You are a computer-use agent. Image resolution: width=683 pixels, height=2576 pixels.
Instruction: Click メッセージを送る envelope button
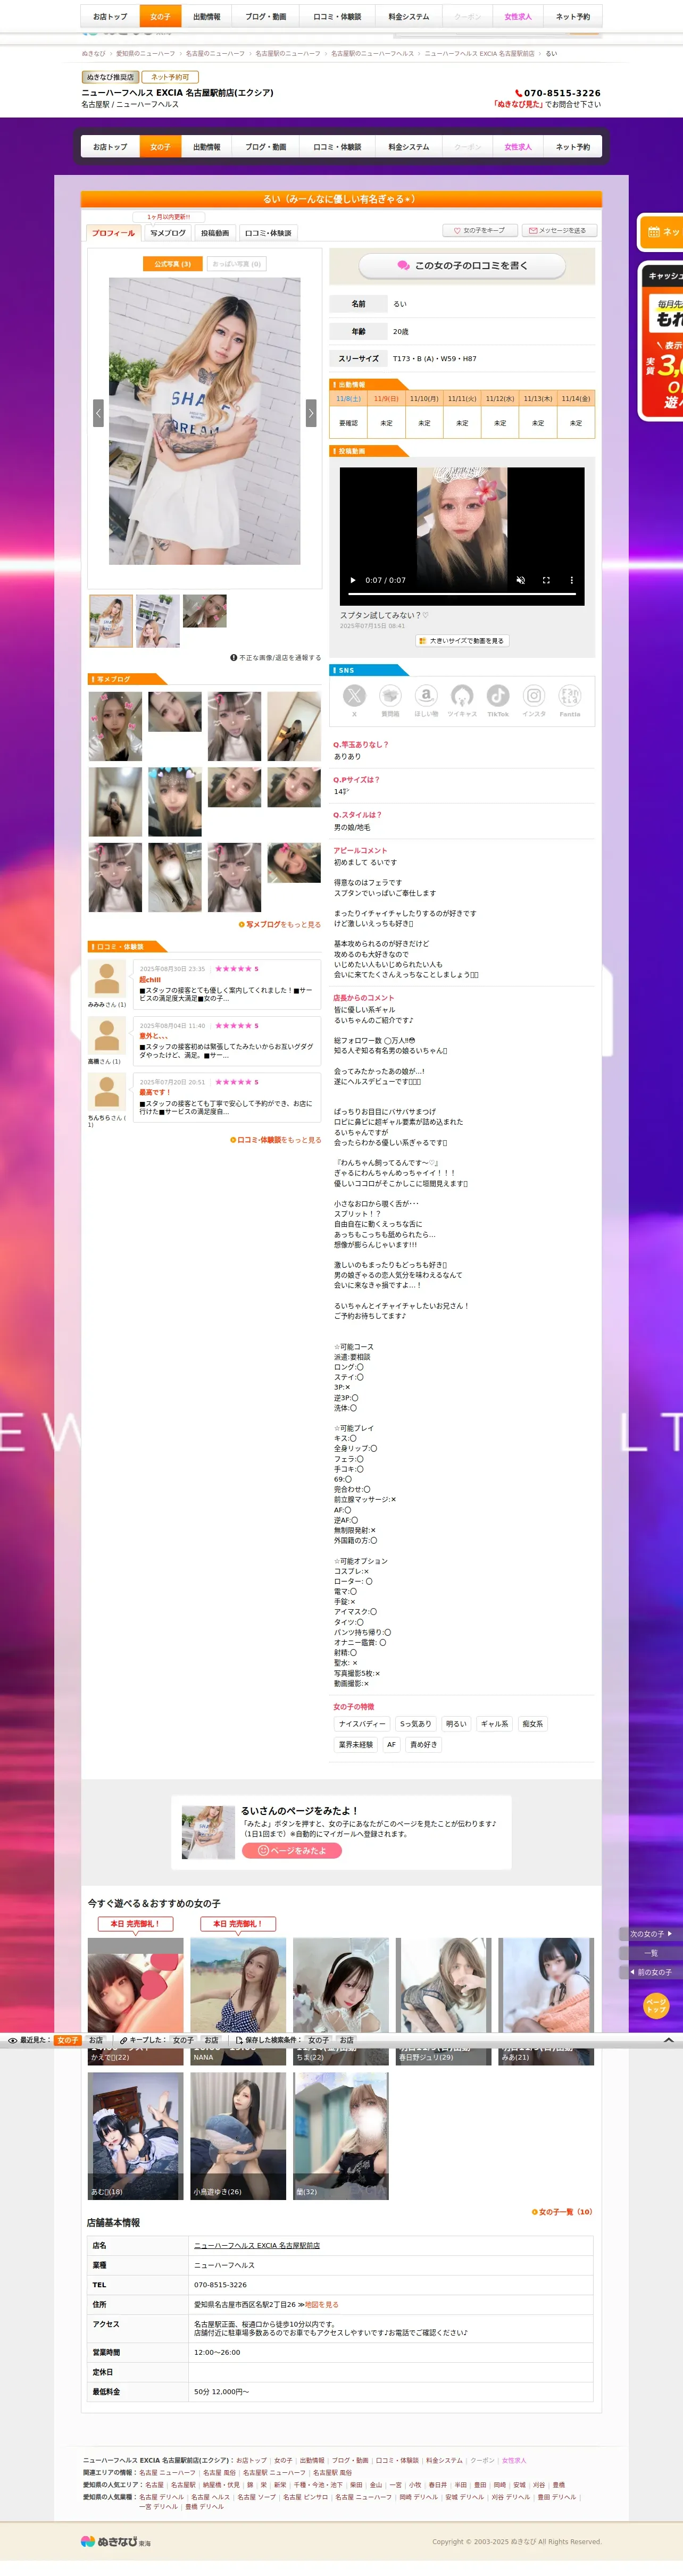point(558,230)
